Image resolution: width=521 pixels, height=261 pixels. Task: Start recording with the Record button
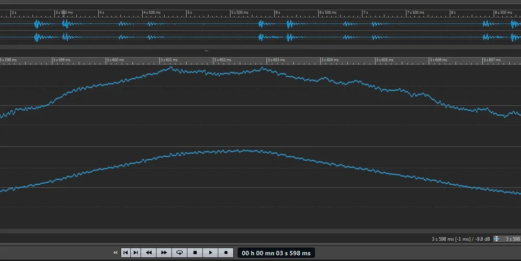coord(226,253)
